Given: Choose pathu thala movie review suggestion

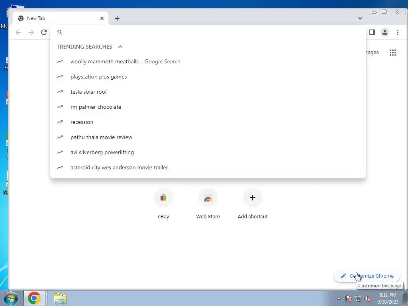Looking at the screenshot, I should coord(208,137).
